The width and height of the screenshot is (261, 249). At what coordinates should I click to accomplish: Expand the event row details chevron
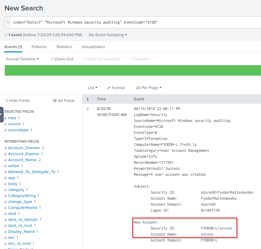[x=88, y=109]
